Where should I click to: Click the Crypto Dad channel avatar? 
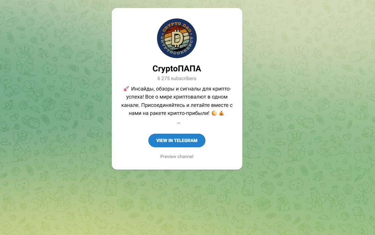[177, 38]
